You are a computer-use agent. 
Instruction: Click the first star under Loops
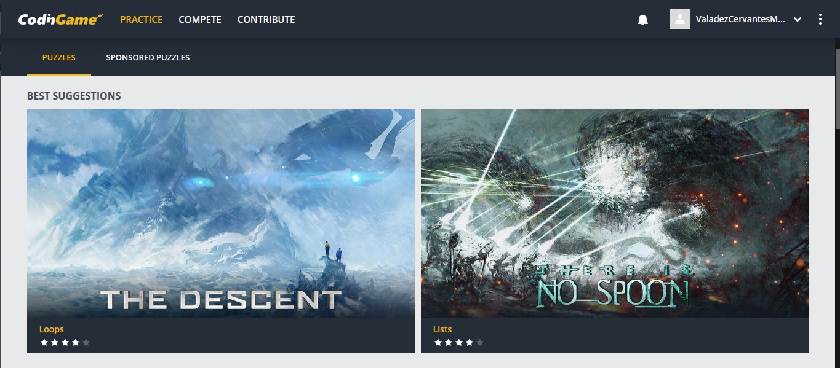click(44, 343)
